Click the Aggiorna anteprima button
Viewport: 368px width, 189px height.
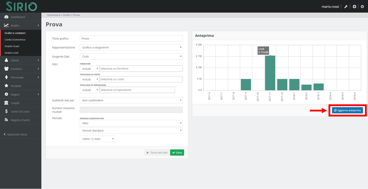tap(347, 110)
